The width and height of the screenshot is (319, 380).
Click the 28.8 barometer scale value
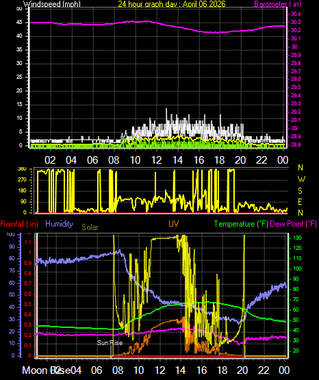pyautogui.click(x=296, y=144)
